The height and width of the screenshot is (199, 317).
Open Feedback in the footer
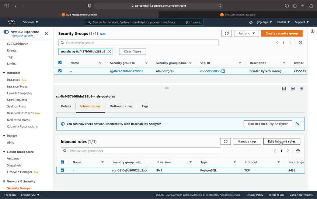[10, 195]
